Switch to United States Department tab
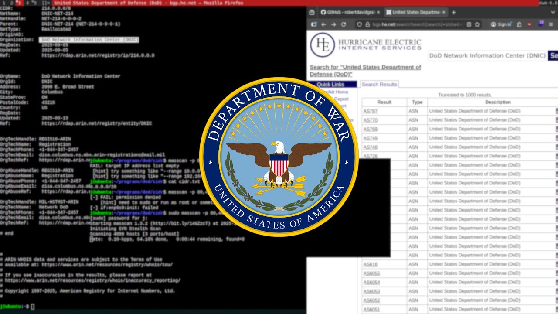Image resolution: width=558 pixels, height=314 pixels. point(415,12)
